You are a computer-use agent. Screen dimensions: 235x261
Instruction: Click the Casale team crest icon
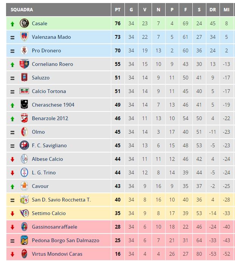point(25,23)
